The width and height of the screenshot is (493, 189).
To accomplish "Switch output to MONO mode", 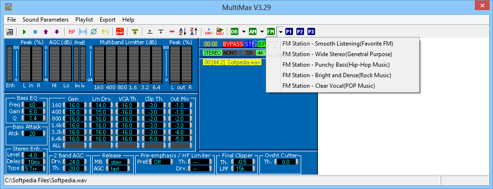I will point(230,53).
